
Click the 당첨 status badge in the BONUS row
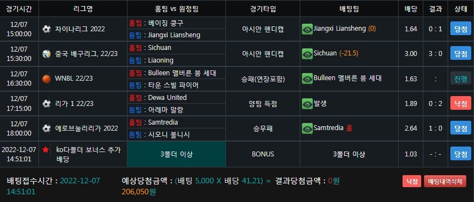(461, 154)
